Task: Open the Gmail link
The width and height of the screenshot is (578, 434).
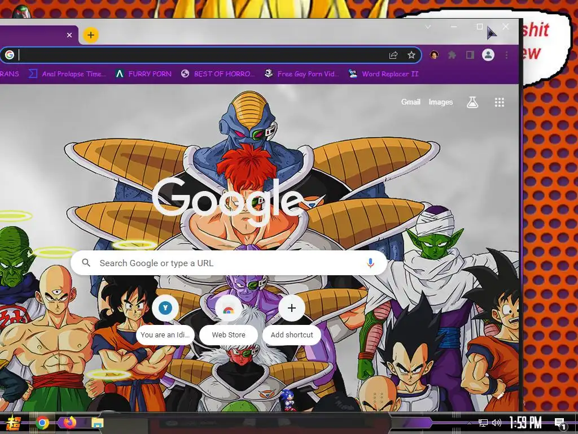Action: click(x=411, y=102)
